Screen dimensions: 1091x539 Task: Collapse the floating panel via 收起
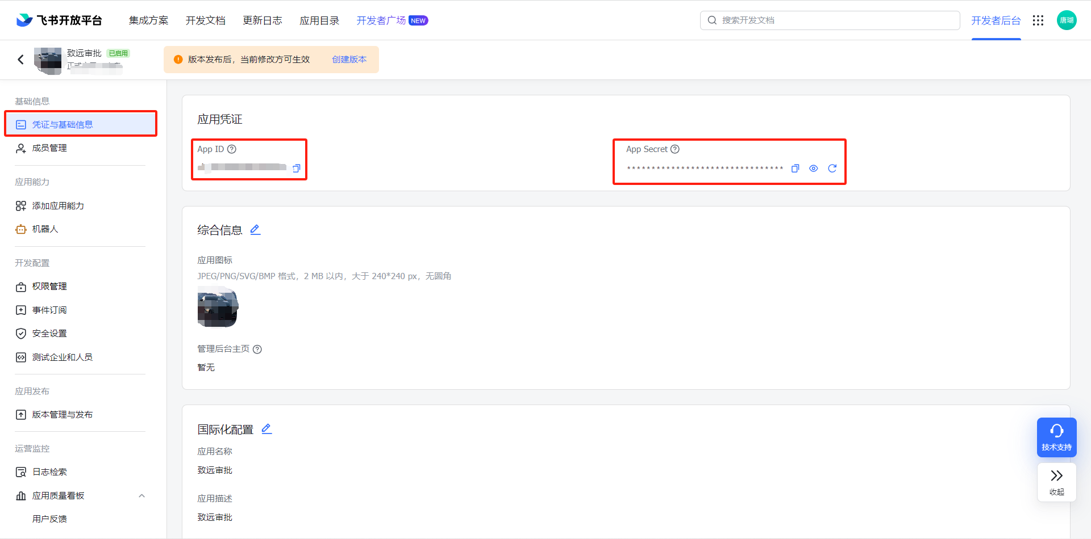click(x=1057, y=482)
